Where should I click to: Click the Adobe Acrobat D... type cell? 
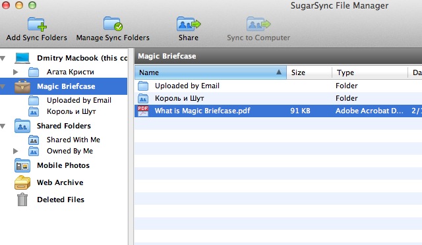point(369,111)
